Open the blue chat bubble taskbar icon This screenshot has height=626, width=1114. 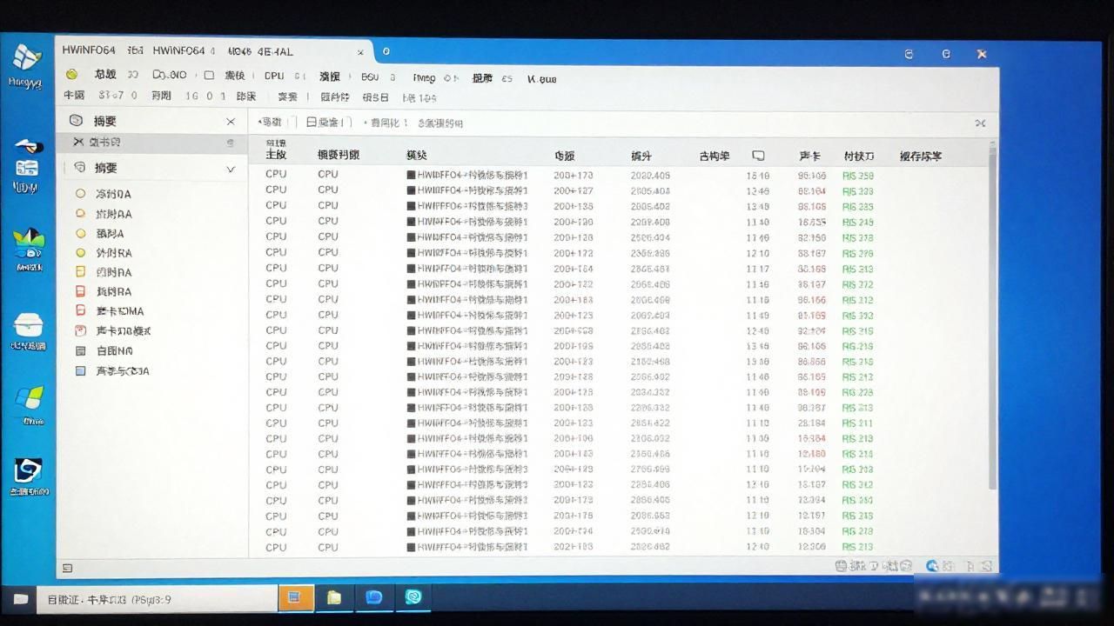[374, 597]
